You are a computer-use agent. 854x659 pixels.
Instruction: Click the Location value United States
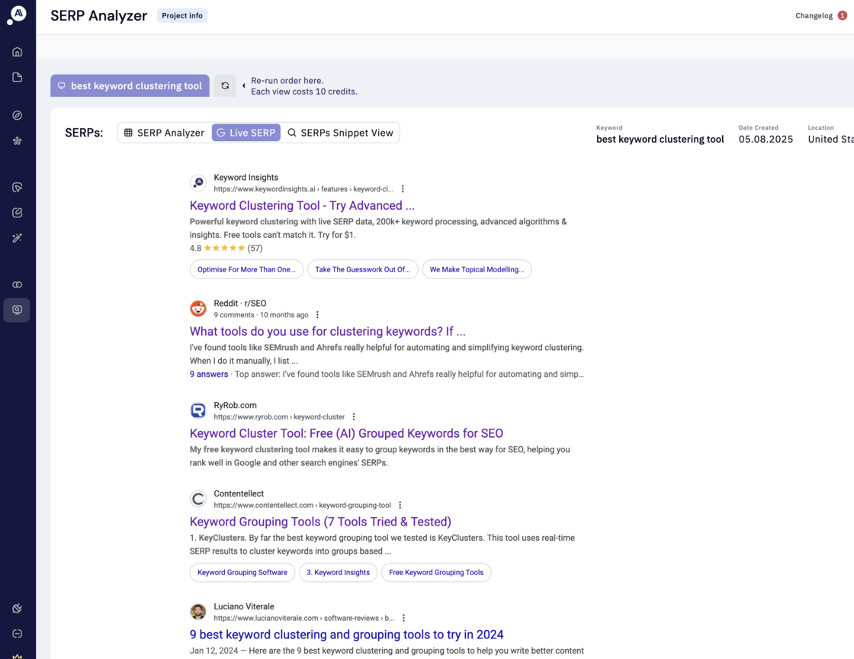[830, 139]
